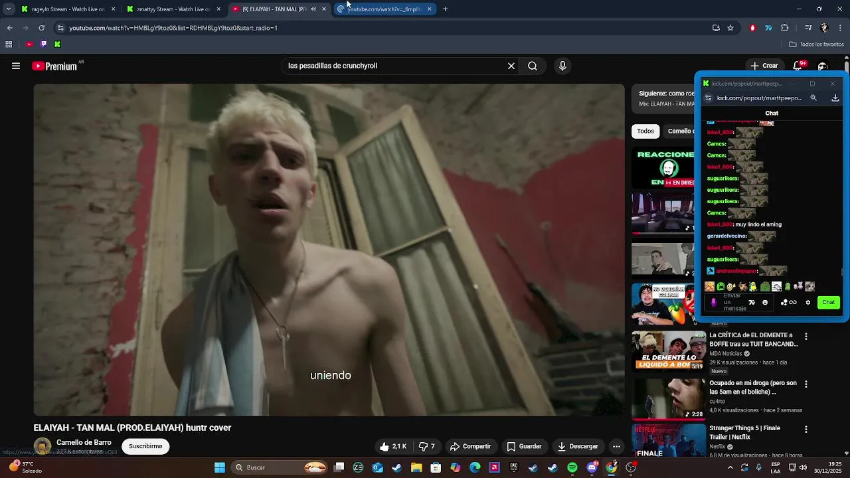Open File Explorer from the taskbar
This screenshot has width=850, height=478.
[x=416, y=467]
